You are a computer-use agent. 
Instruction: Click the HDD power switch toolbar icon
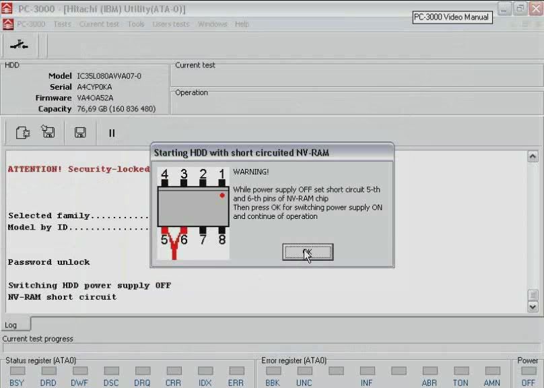(x=19, y=45)
